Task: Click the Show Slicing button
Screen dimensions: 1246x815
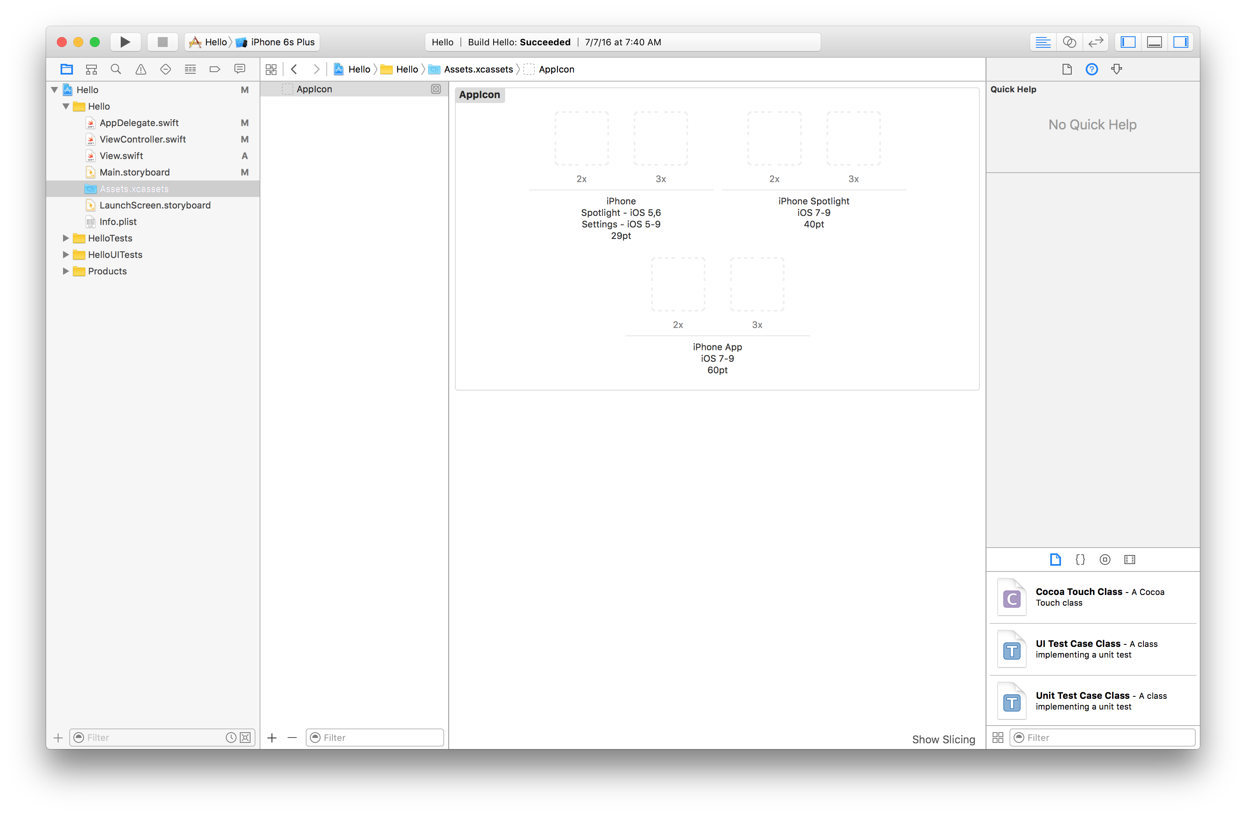Action: click(x=944, y=739)
